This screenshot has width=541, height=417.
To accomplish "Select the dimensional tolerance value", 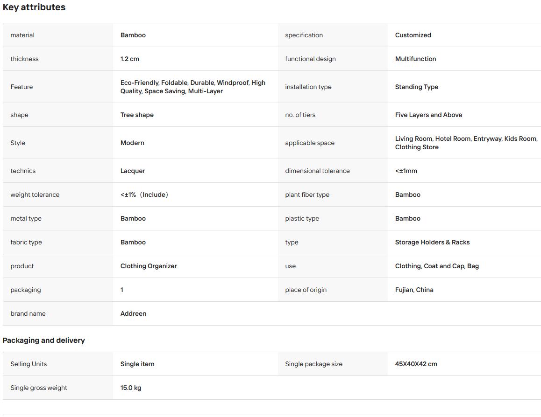I will pos(406,171).
